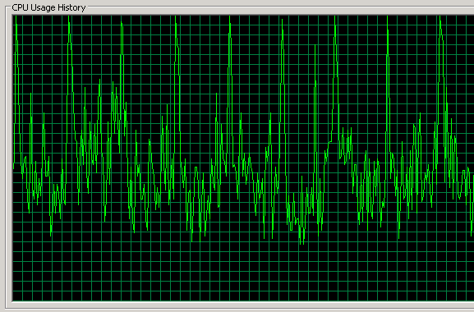Click the graph's left border edge
The image size is (474, 312).
[12, 158]
